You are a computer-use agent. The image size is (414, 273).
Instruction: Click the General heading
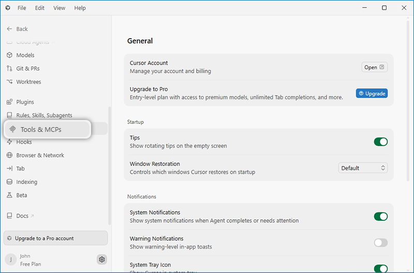(140, 41)
